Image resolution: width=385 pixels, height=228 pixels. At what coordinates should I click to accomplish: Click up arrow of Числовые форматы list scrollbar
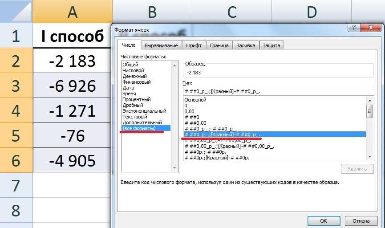(174, 65)
